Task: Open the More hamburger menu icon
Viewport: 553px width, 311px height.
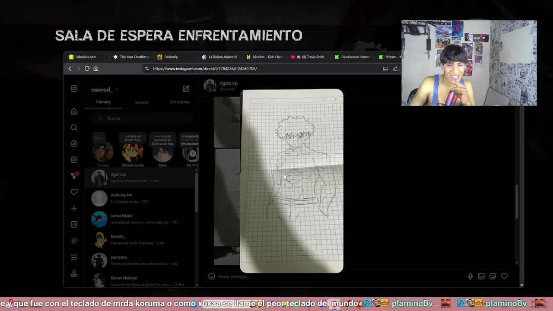Action: click(x=74, y=257)
